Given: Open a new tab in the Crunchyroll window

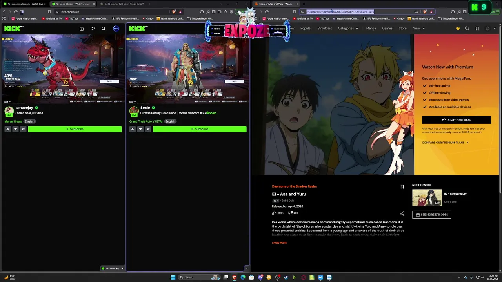Looking at the screenshot, I should (x=304, y=4).
